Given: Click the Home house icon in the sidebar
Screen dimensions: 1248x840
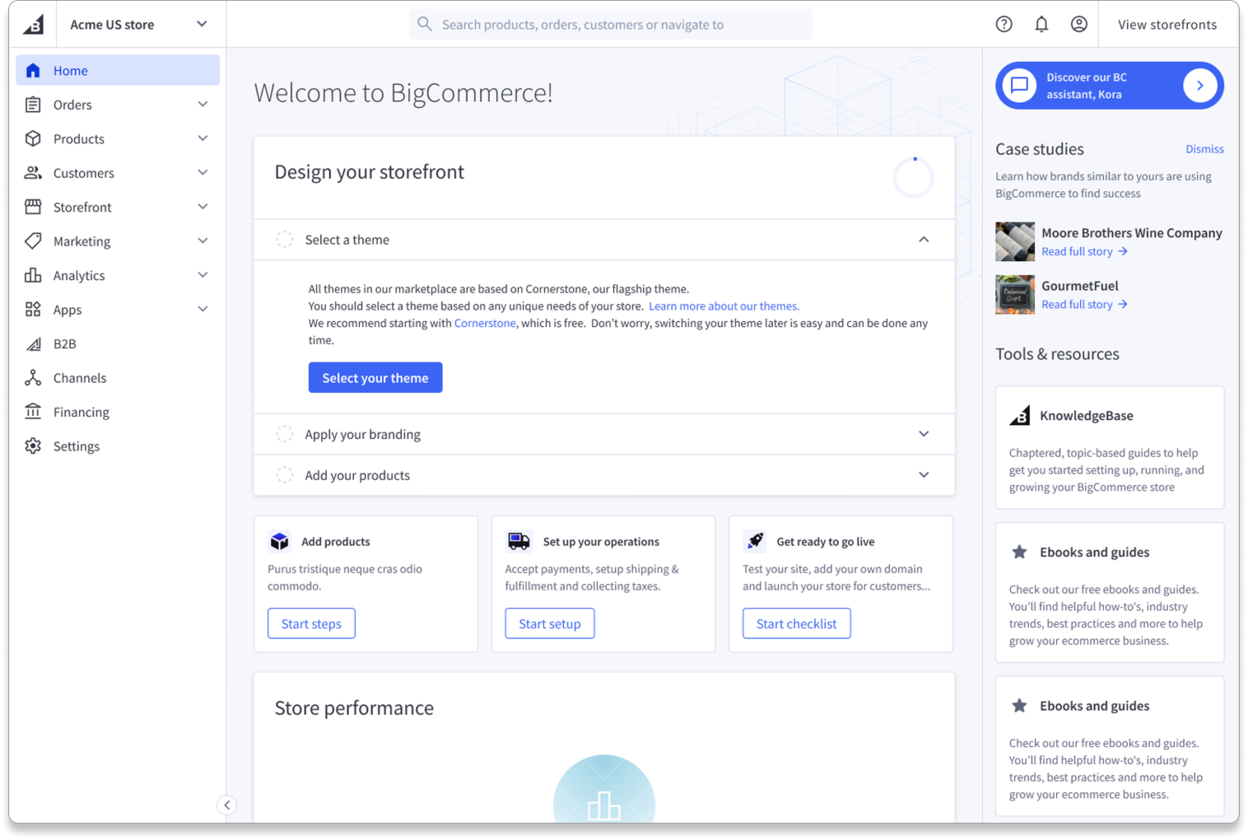Looking at the screenshot, I should coord(33,70).
